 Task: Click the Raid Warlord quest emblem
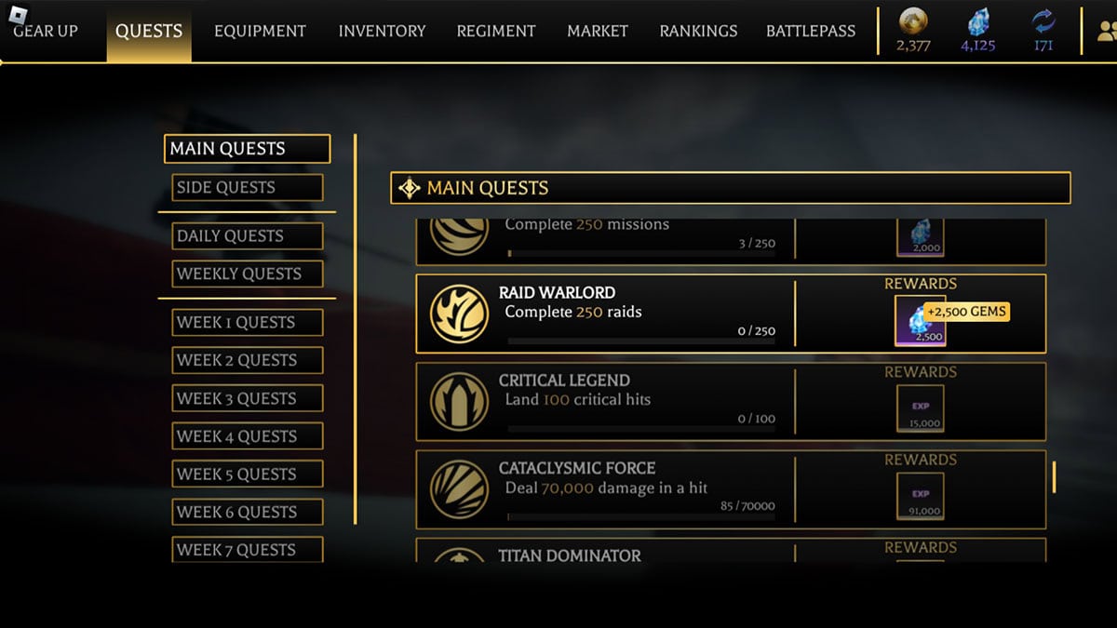click(x=459, y=314)
